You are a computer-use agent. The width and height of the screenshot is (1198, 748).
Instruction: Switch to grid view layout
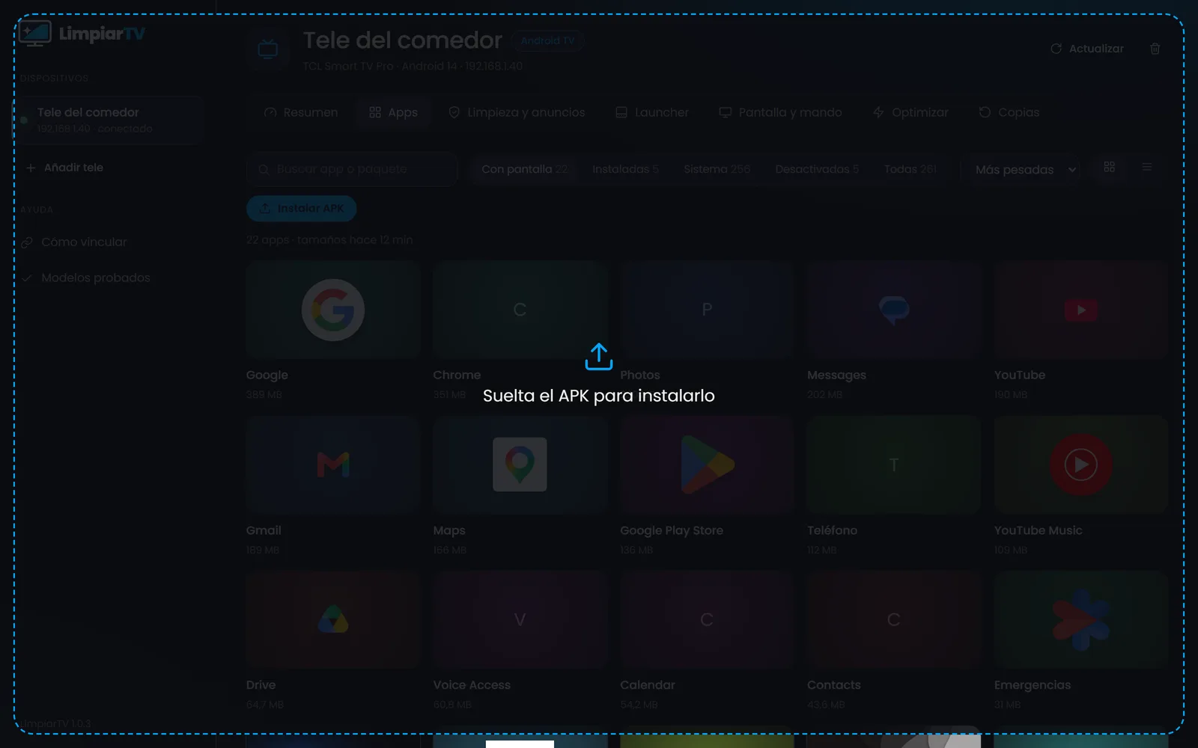click(x=1110, y=168)
